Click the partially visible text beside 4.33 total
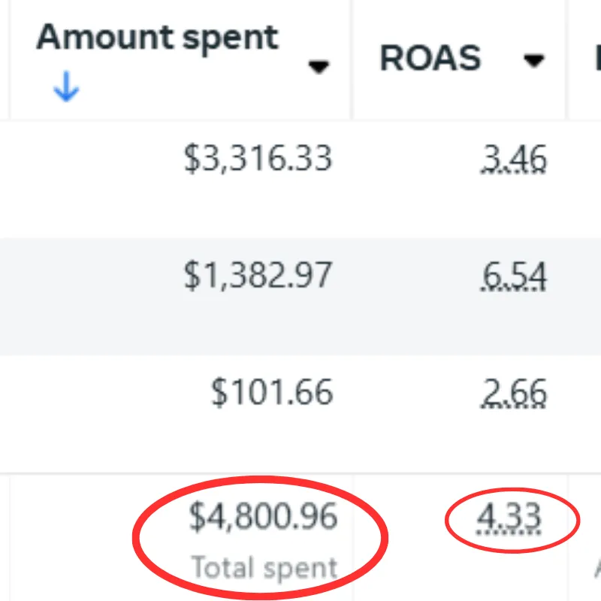 point(597,568)
